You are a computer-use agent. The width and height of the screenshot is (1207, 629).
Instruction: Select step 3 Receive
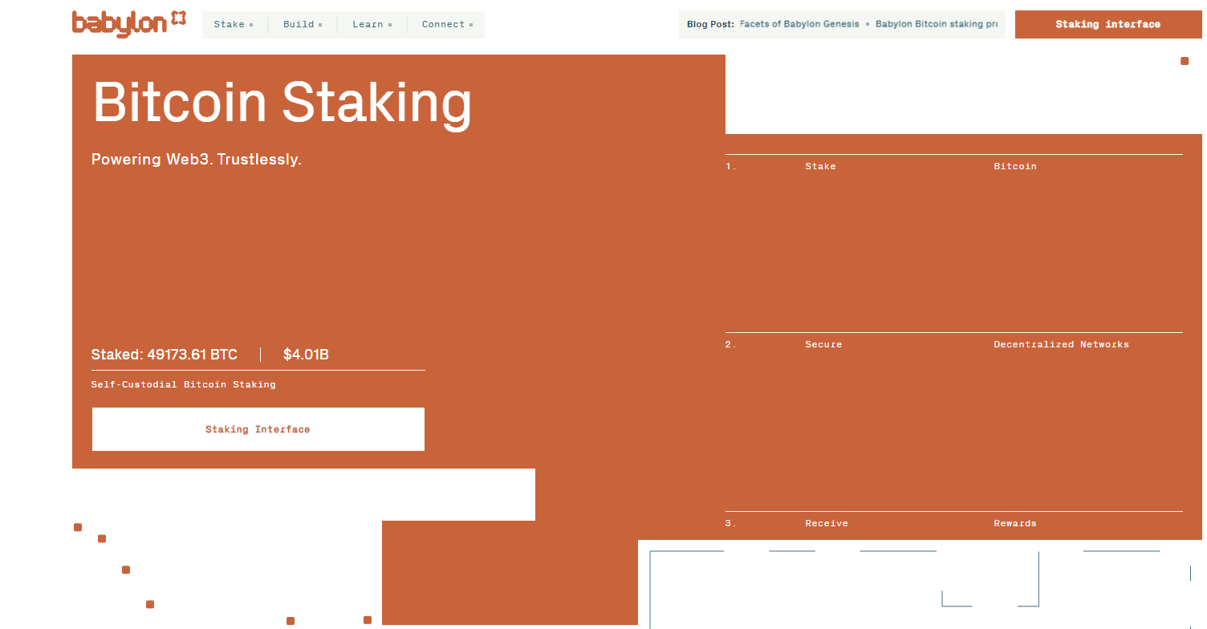point(826,524)
